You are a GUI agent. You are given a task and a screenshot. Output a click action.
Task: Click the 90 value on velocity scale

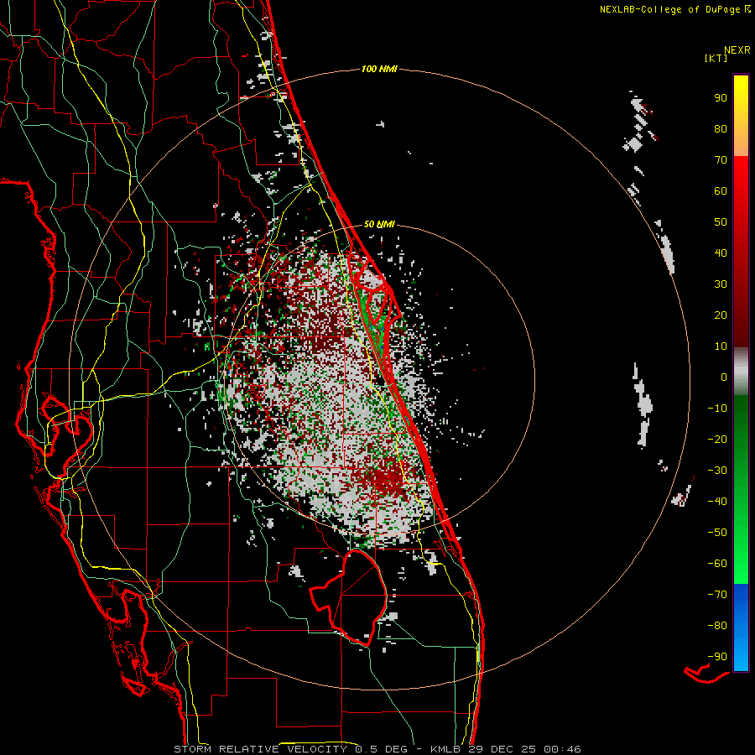coord(721,98)
